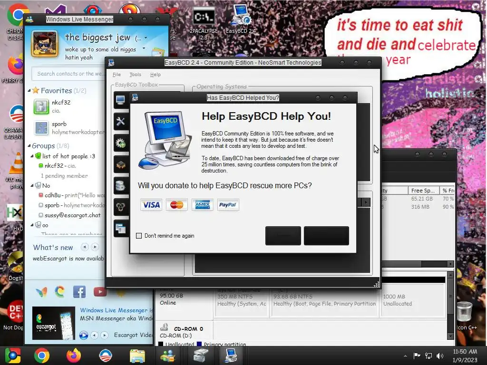Collapse the "list of hot people :3" group
The width and height of the screenshot is (487, 365).
(32, 156)
